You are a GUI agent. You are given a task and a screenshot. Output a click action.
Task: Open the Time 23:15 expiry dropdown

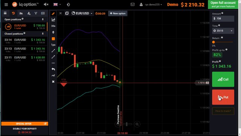click(223, 31)
